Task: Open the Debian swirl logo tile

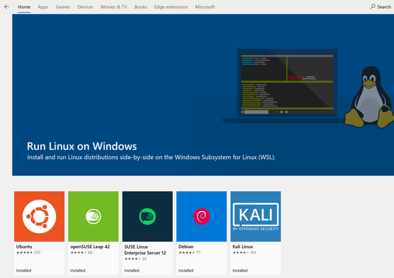Action: pos(202,216)
